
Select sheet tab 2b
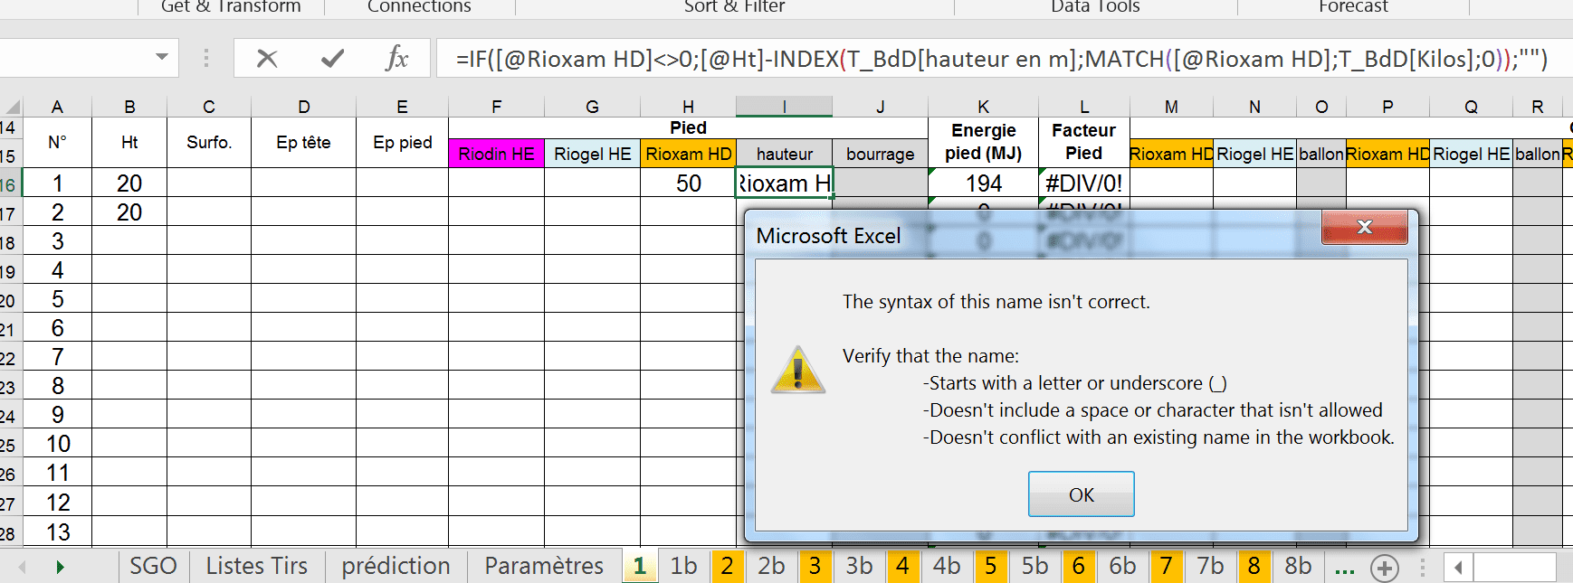[x=771, y=566]
